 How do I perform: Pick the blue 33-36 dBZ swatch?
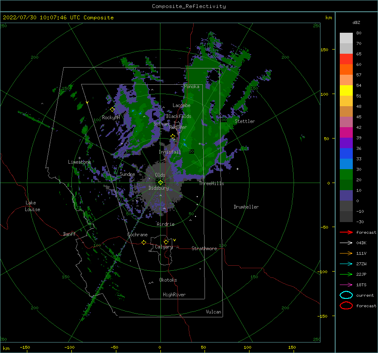[x=346, y=153]
